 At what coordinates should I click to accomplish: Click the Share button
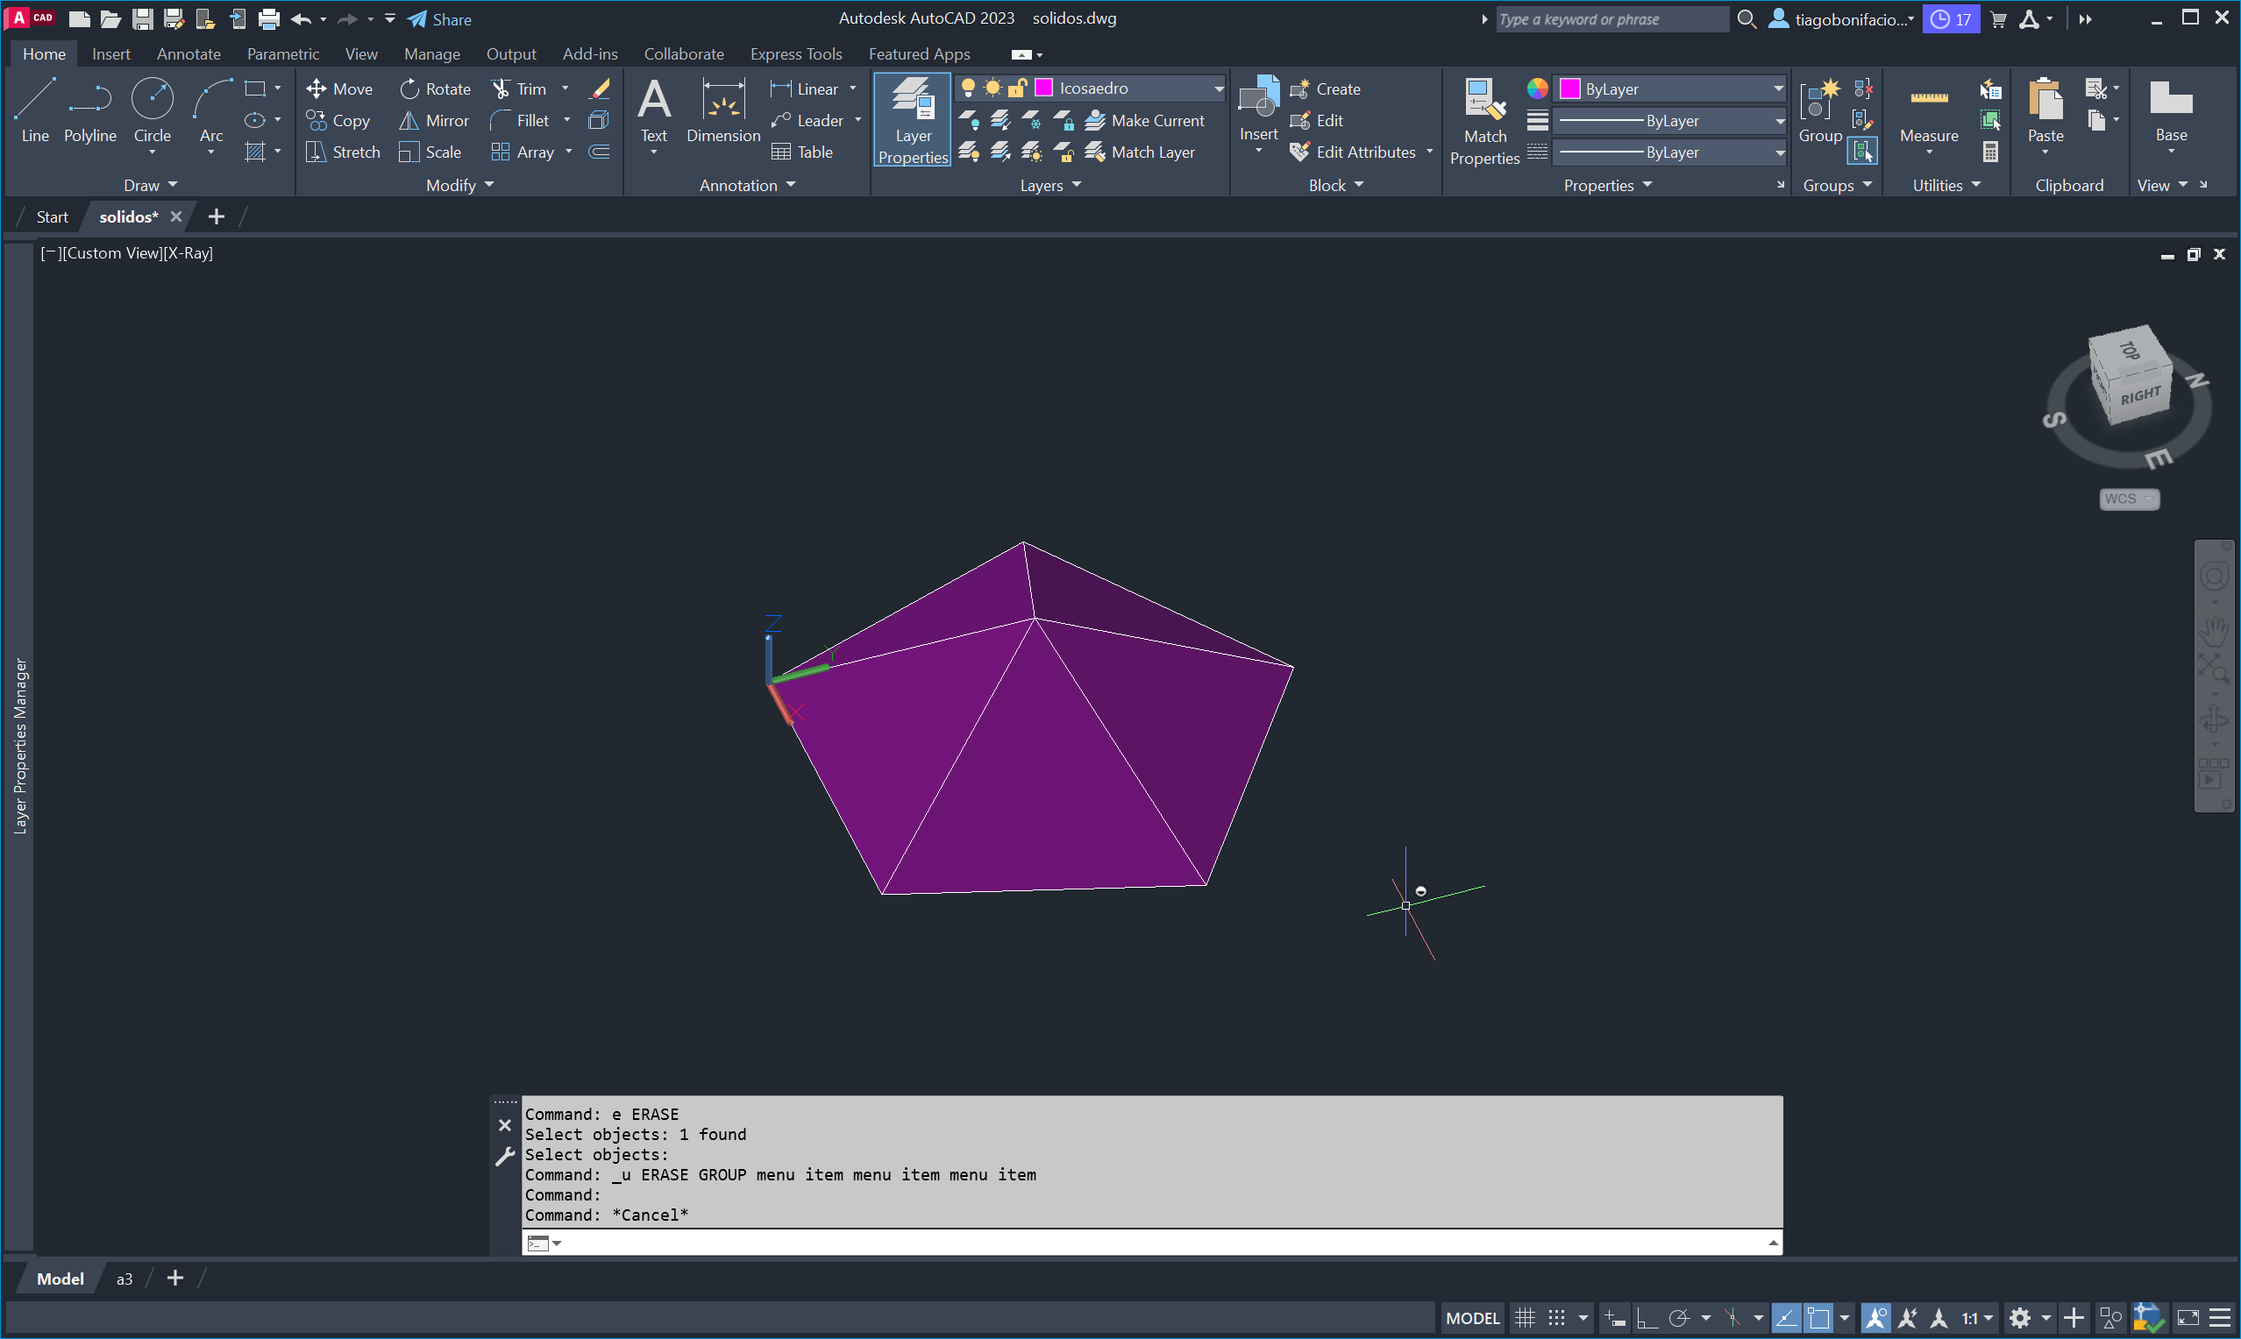(439, 19)
